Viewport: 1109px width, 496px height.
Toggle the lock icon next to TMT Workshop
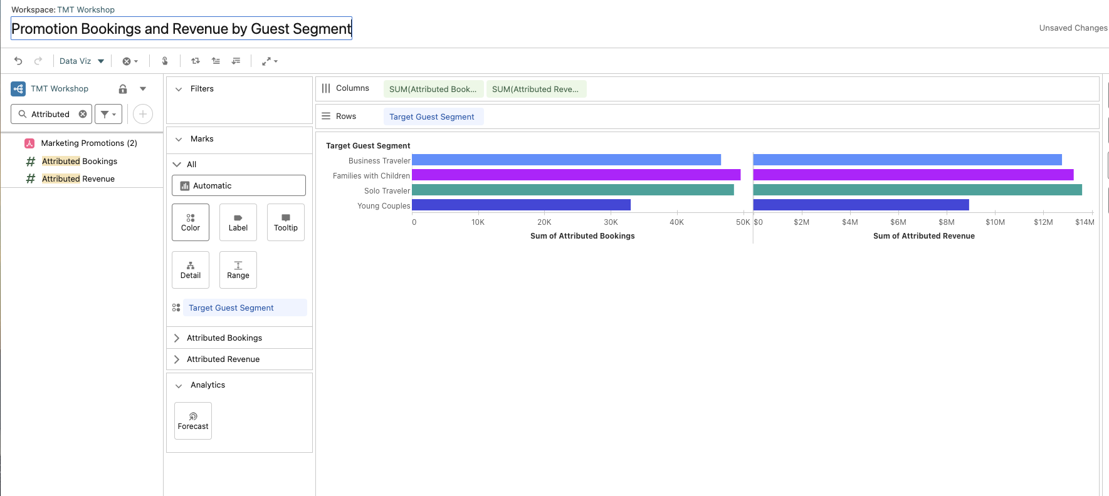coord(123,89)
